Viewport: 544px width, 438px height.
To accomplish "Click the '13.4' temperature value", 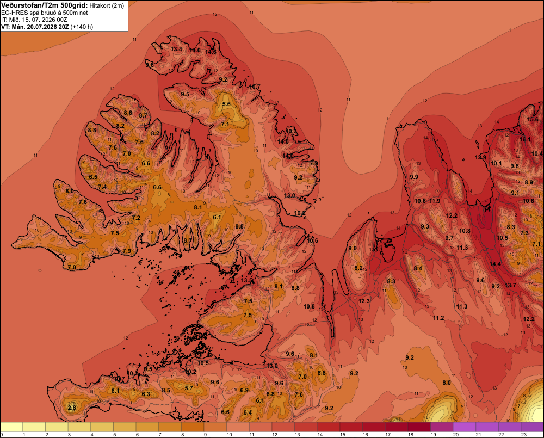I will [x=176, y=49].
